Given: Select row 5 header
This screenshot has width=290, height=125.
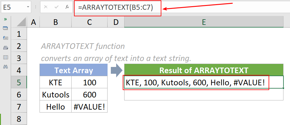Looking at the screenshot, I should (19, 82).
